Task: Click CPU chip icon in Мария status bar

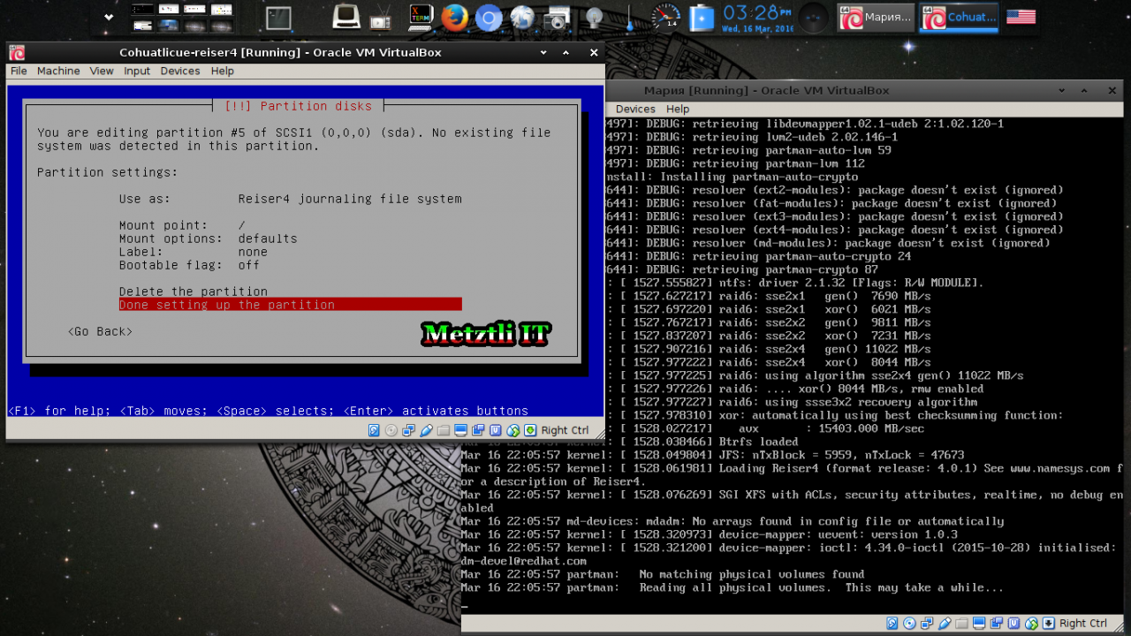Action: [1014, 624]
